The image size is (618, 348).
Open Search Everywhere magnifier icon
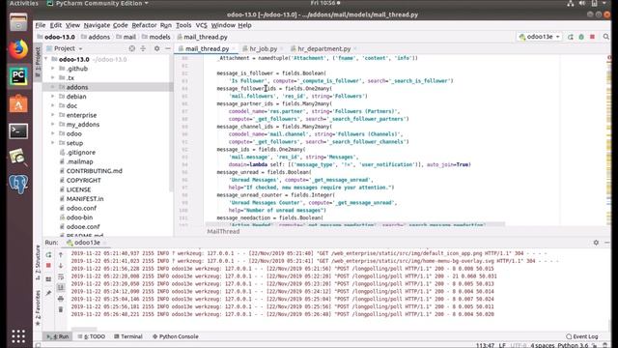[606, 37]
